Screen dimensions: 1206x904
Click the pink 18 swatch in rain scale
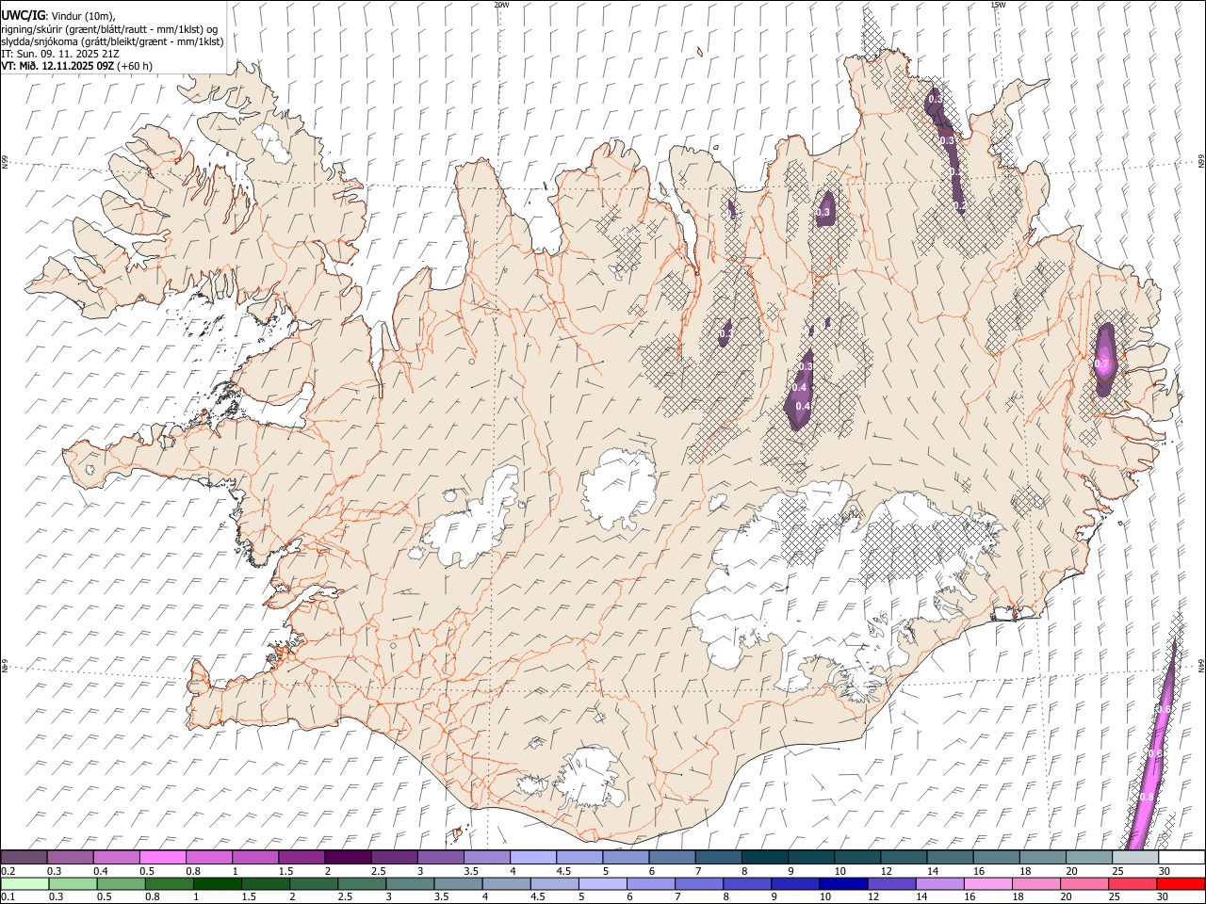(x=1036, y=884)
